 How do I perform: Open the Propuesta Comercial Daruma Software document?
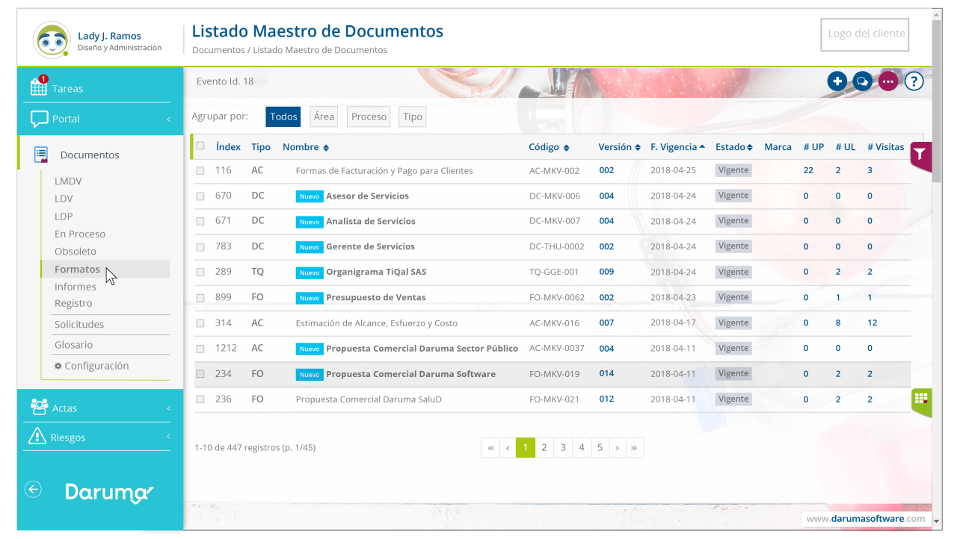click(410, 374)
